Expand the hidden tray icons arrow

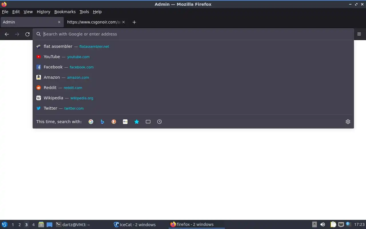point(314,225)
